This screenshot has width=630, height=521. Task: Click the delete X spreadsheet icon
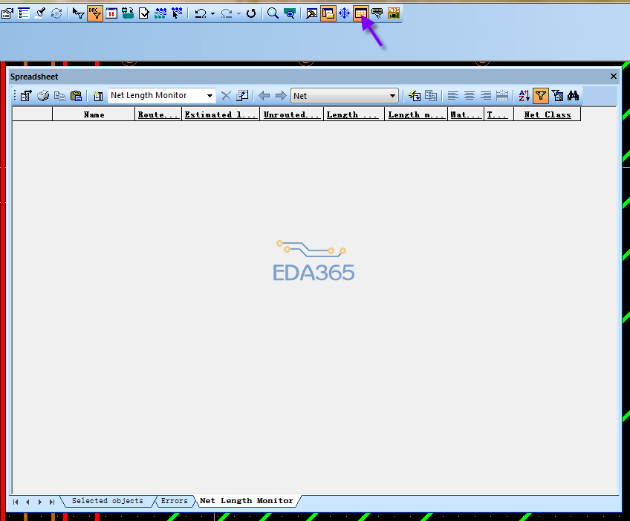click(x=226, y=96)
